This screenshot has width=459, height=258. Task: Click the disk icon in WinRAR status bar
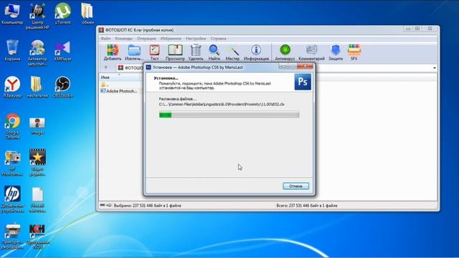(x=102, y=206)
